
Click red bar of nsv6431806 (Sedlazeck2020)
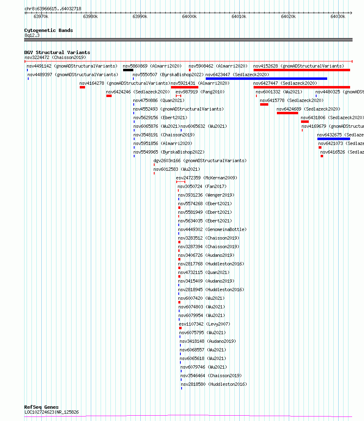(305, 122)
